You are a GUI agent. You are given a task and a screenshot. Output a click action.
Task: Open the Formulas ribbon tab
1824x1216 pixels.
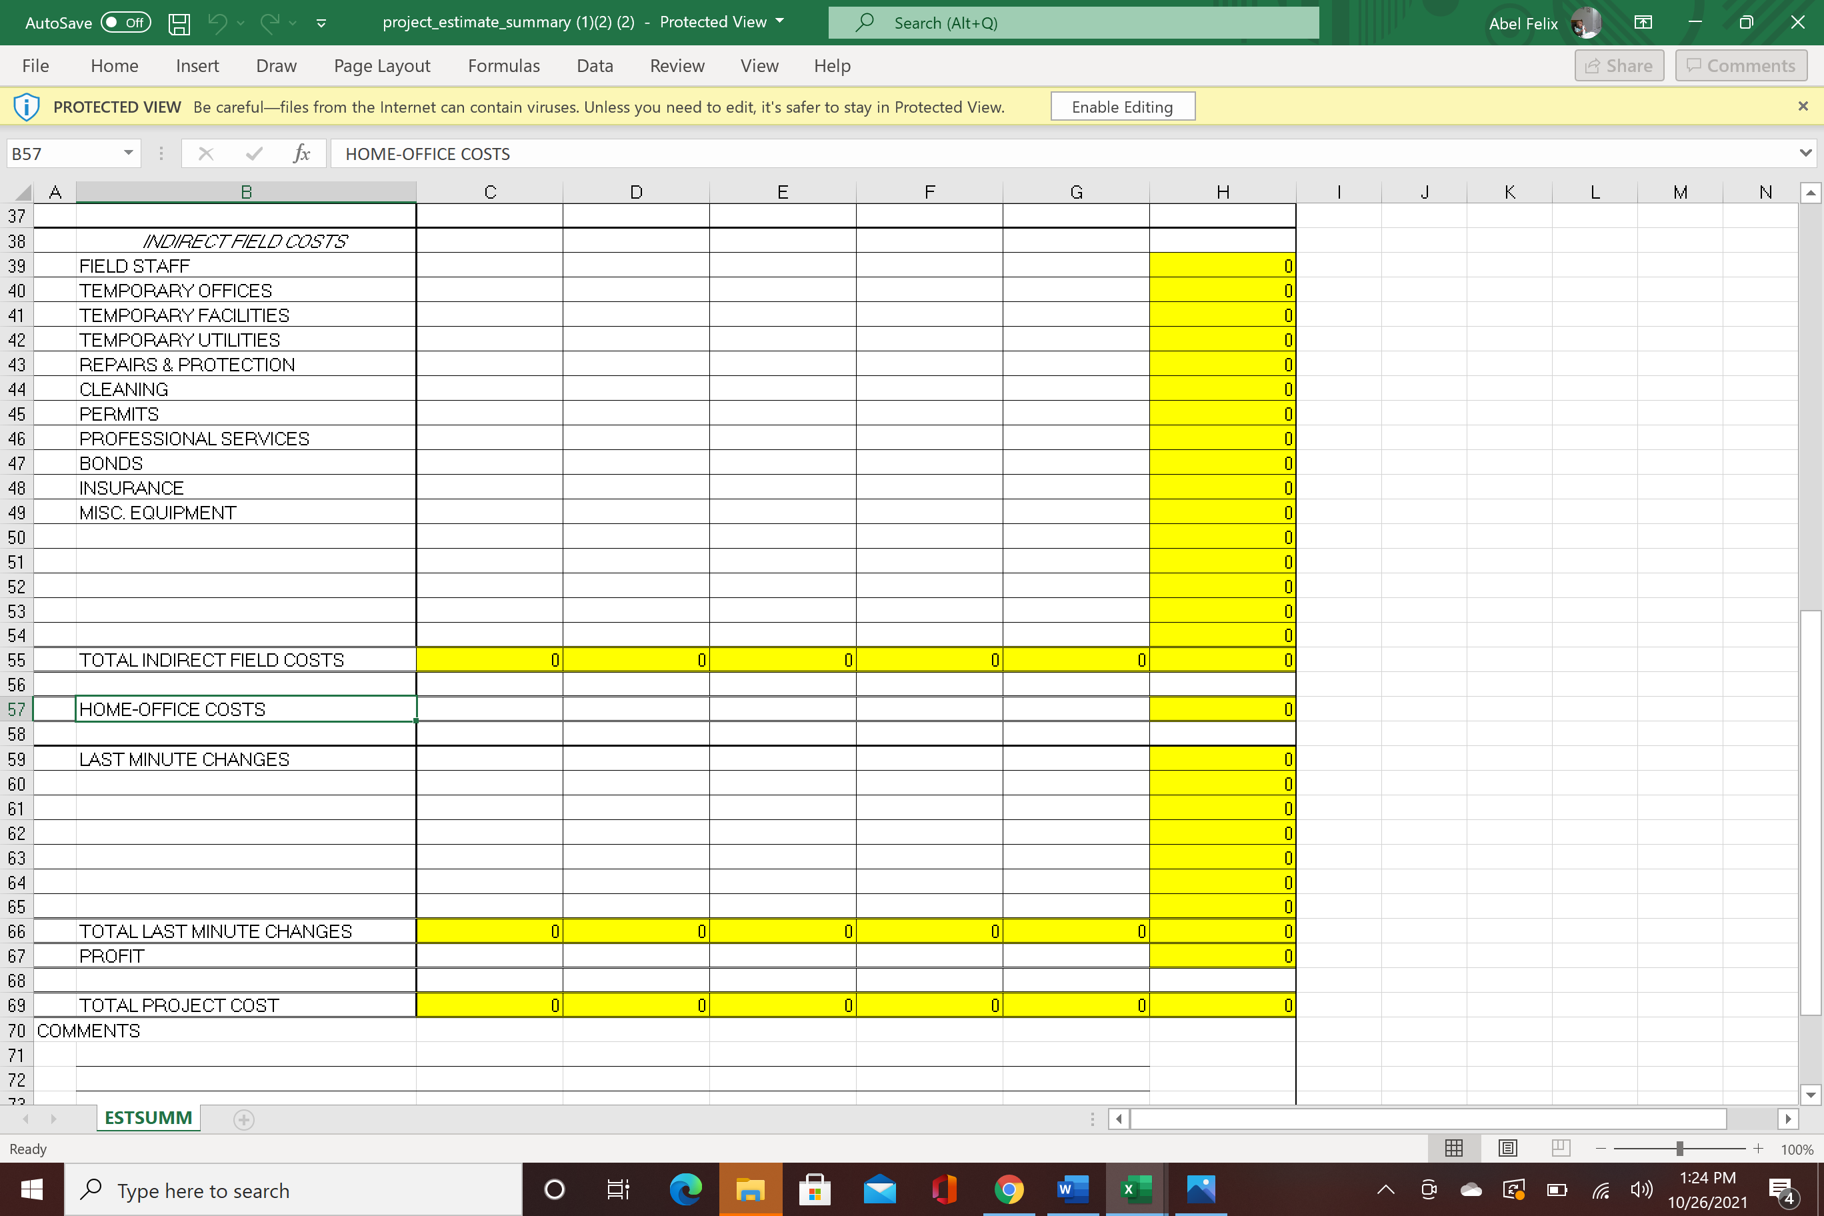tap(503, 66)
